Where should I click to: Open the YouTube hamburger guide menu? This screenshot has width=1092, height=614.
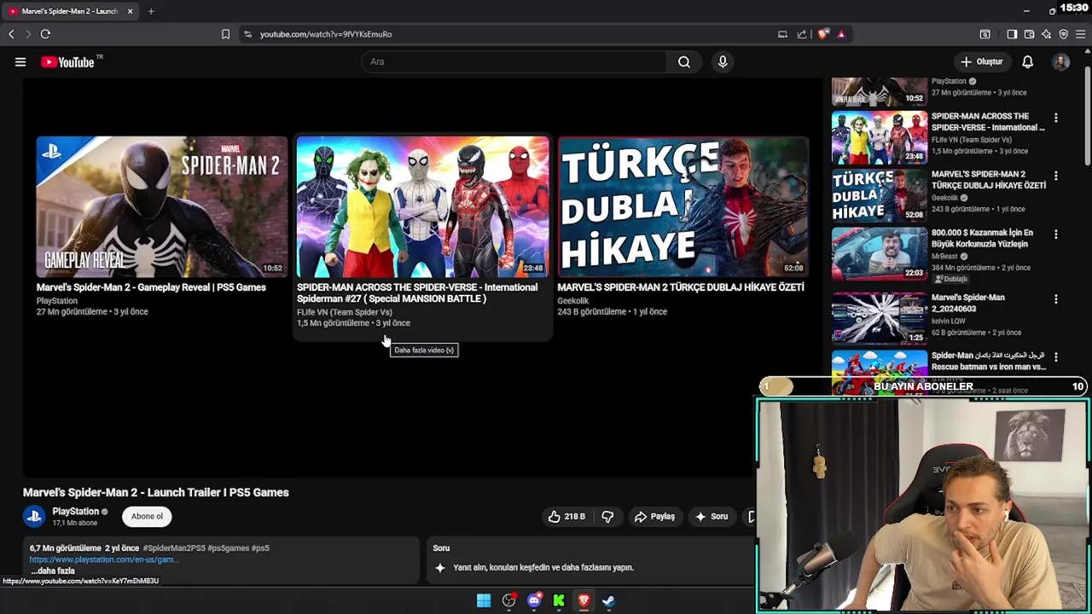coord(20,61)
